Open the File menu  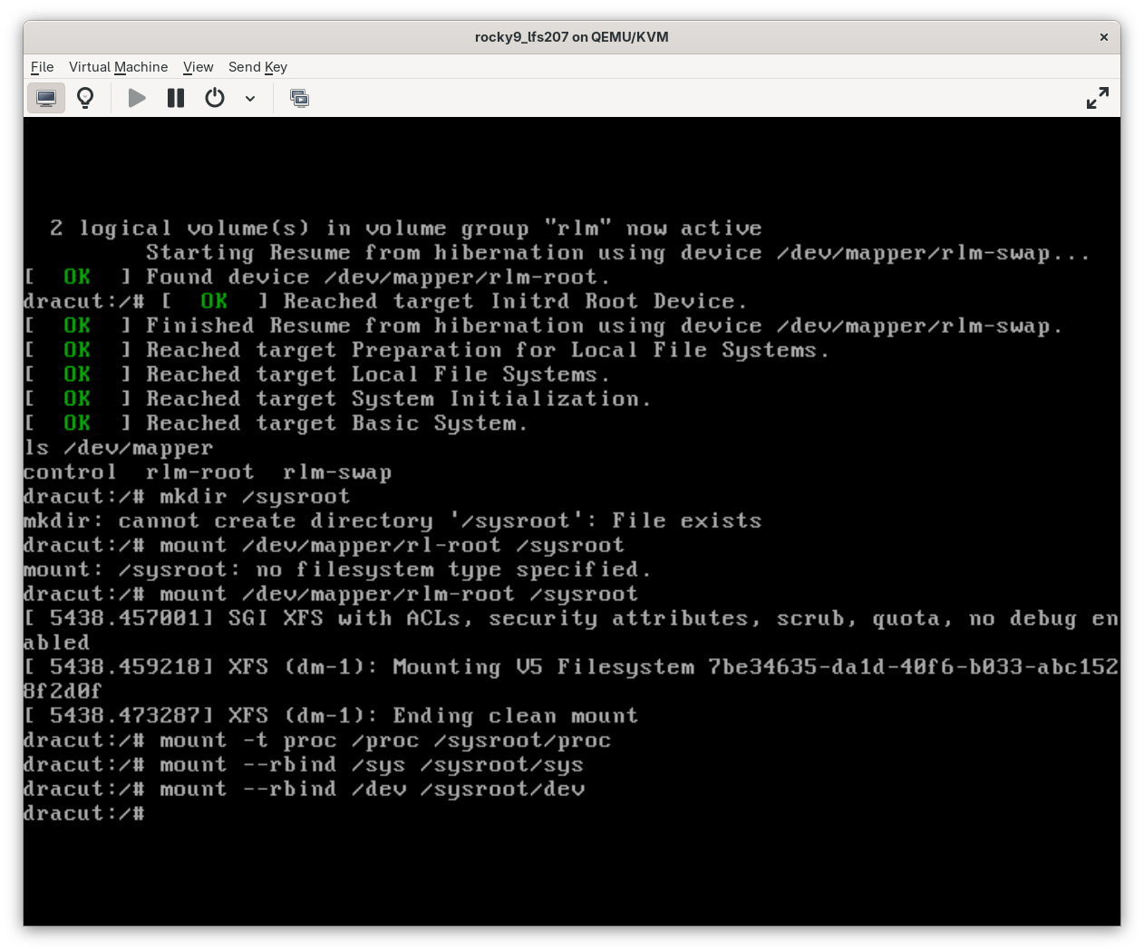(x=42, y=67)
